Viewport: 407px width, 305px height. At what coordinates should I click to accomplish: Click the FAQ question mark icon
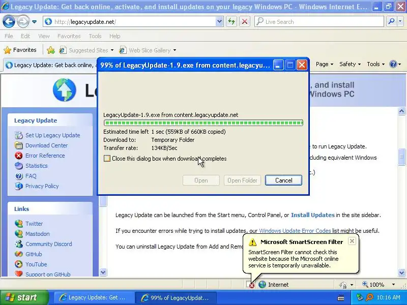tap(19, 176)
